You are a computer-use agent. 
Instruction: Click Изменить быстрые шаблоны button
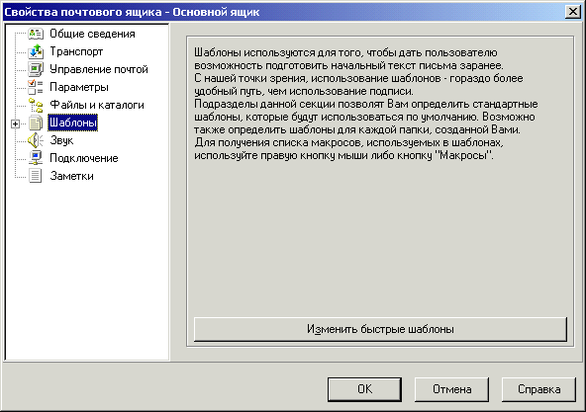[x=380, y=329]
